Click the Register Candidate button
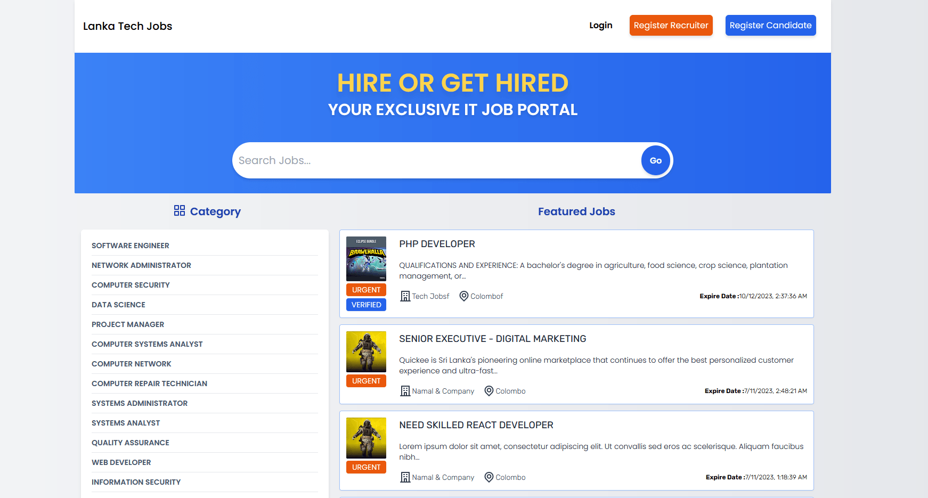 tap(770, 26)
